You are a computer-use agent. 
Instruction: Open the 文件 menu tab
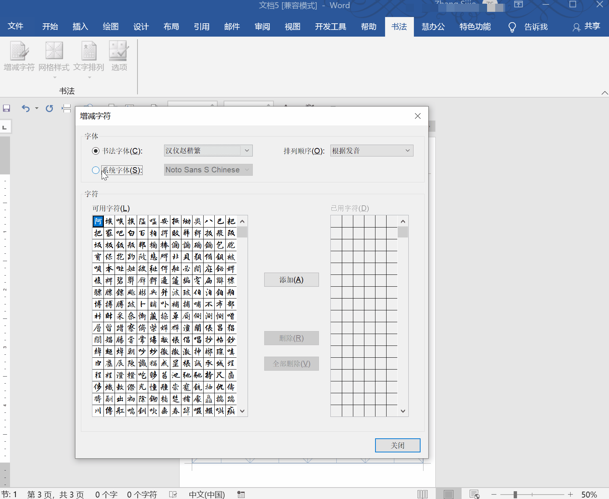point(16,27)
